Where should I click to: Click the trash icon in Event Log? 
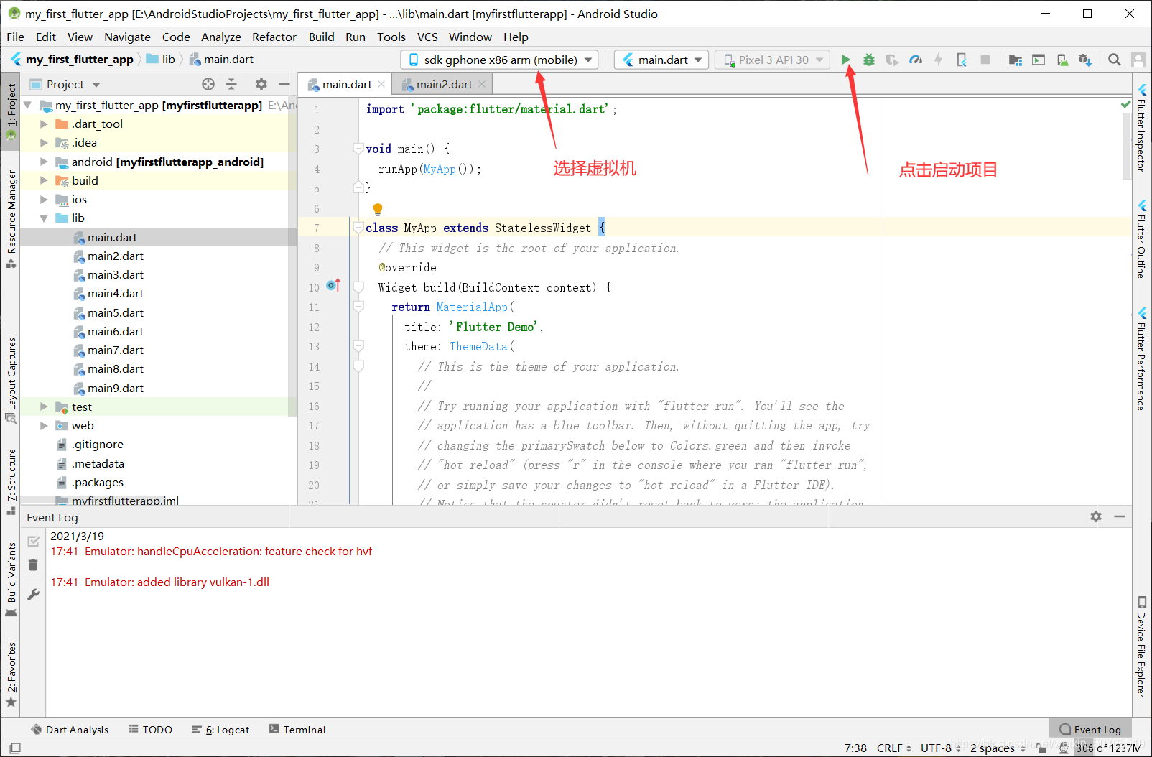point(33,565)
